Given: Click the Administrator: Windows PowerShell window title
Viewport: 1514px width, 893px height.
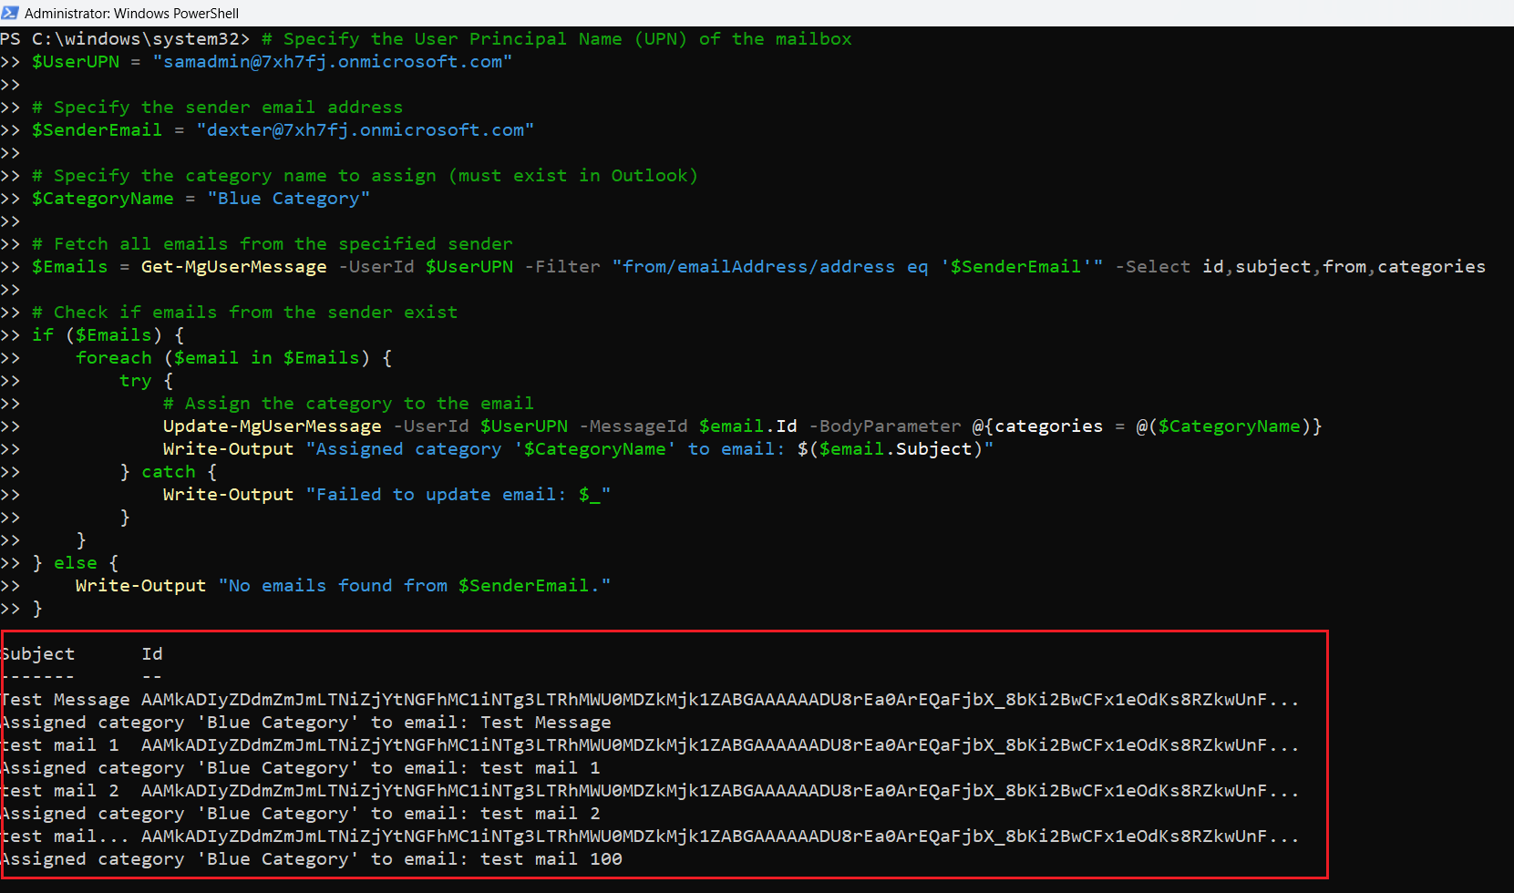Looking at the screenshot, I should pyautogui.click(x=131, y=14).
